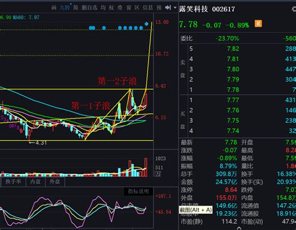Click the orange R margin-trading badge

258,24
